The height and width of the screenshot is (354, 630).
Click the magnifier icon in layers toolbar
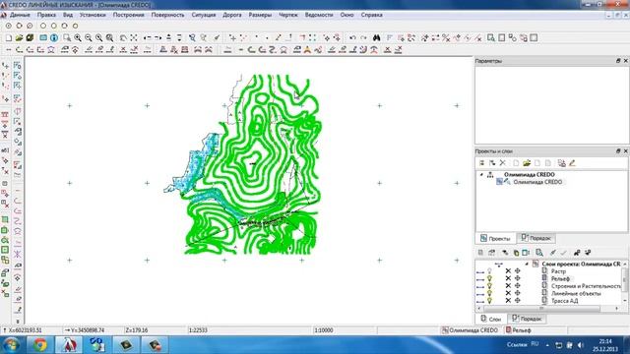coord(539,253)
